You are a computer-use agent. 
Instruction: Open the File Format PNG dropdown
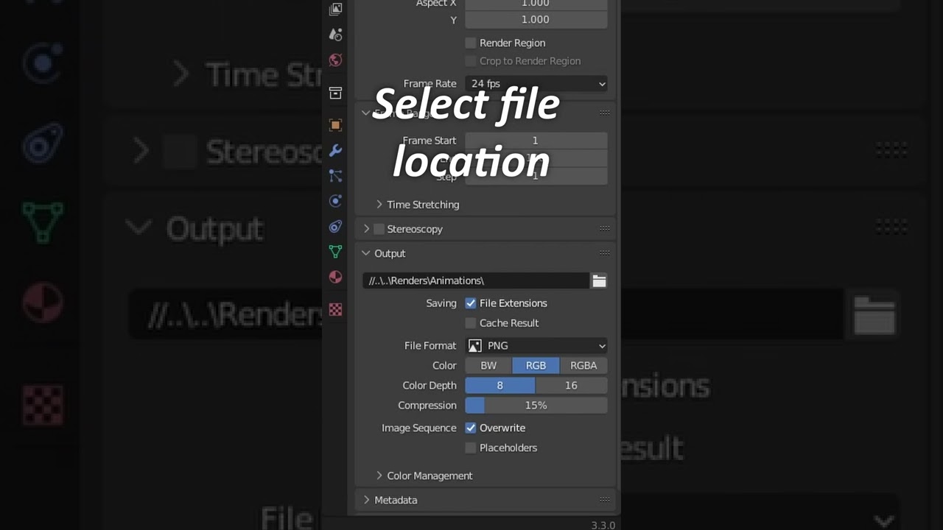[536, 345]
